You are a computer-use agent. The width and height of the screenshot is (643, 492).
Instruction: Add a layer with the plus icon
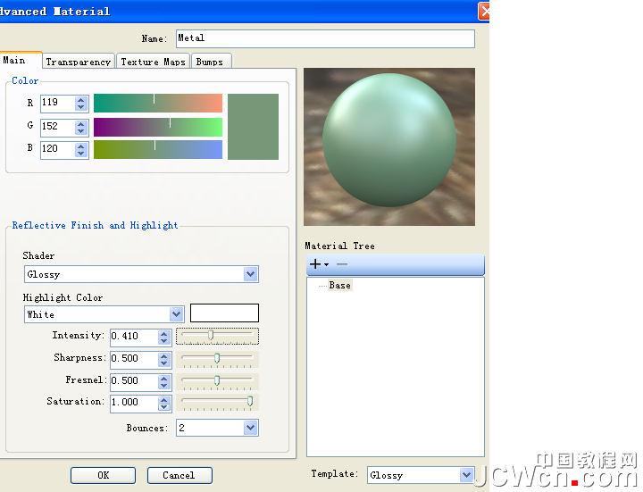315,264
